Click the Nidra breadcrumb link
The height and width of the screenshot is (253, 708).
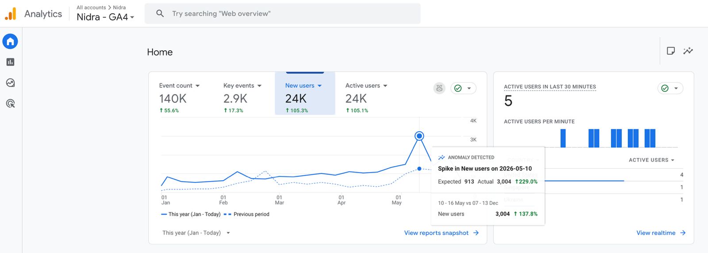[119, 8]
